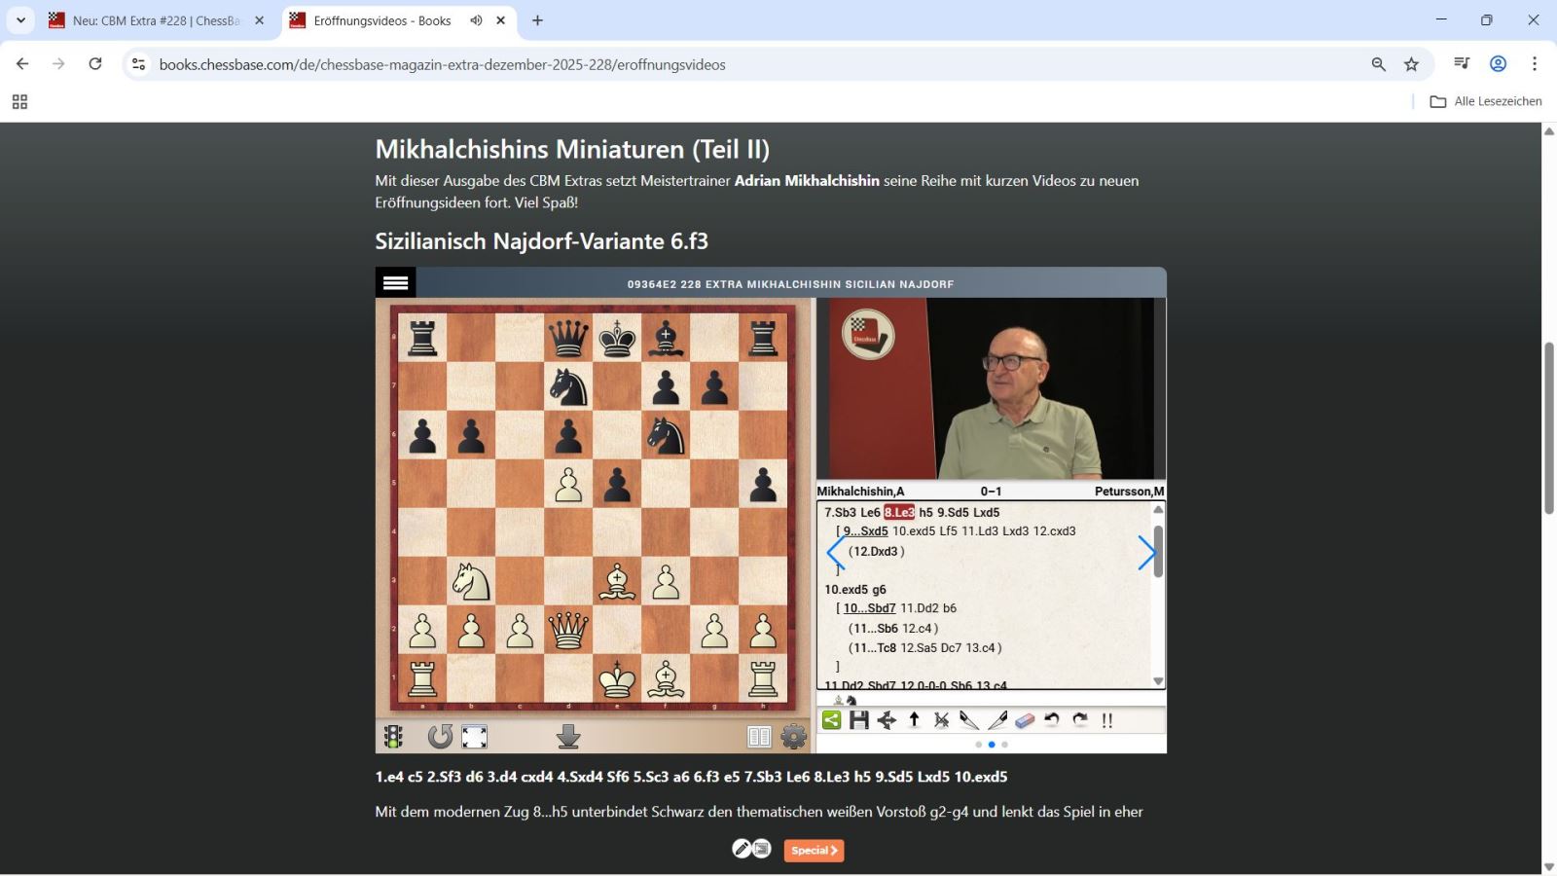
Task: Toggle the open book view icon
Action: 759,737
